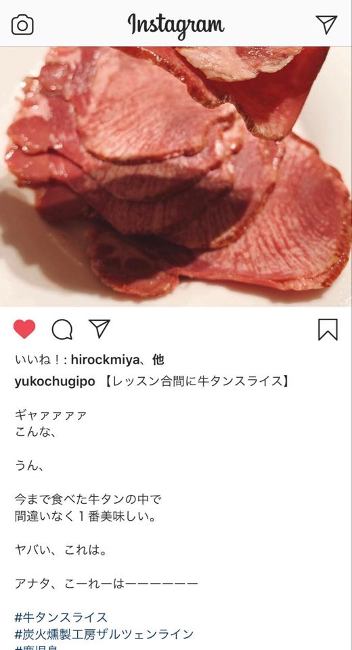Open hashtag #牛タンスライス
Image resolution: width=352 pixels, height=650 pixels.
pyautogui.click(x=61, y=617)
